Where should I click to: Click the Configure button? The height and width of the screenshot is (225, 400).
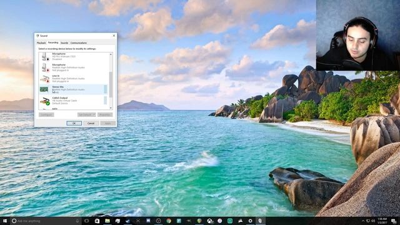46,115
